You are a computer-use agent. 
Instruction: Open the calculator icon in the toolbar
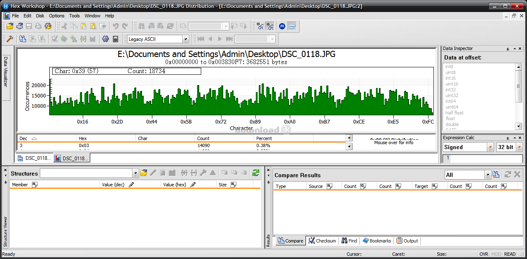coord(115,39)
